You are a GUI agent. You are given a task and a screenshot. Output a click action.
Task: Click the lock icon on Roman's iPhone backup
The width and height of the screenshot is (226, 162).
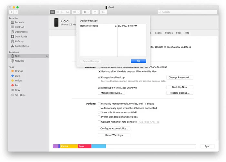[x=116, y=26]
